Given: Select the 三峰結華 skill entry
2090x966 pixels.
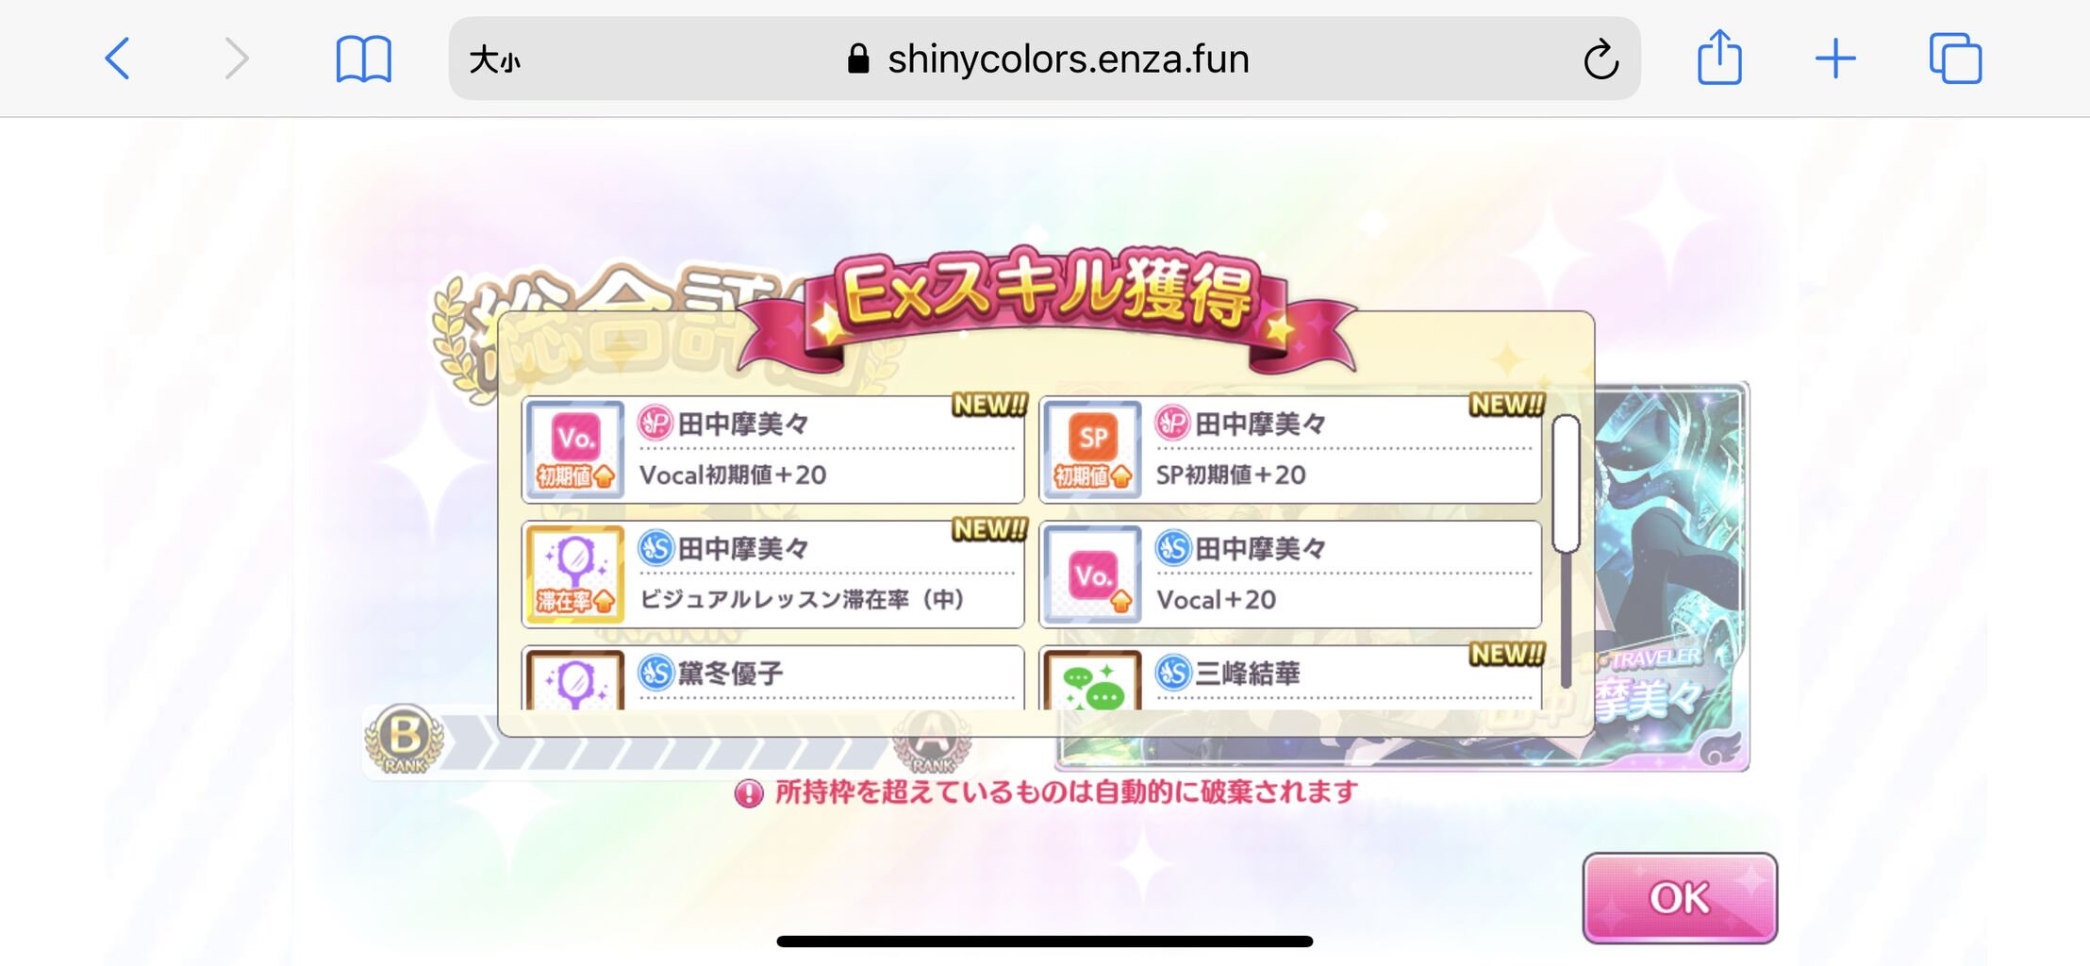Looking at the screenshot, I should click(1290, 678).
